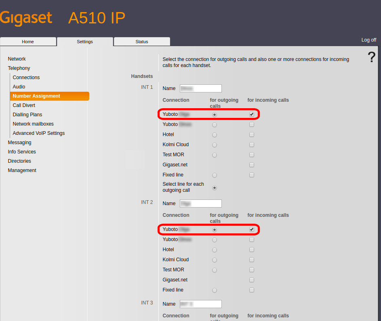Viewport: 381px width, 321px height.
Task: Enable Fixed line incoming calls for INT 2
Action: point(251,290)
